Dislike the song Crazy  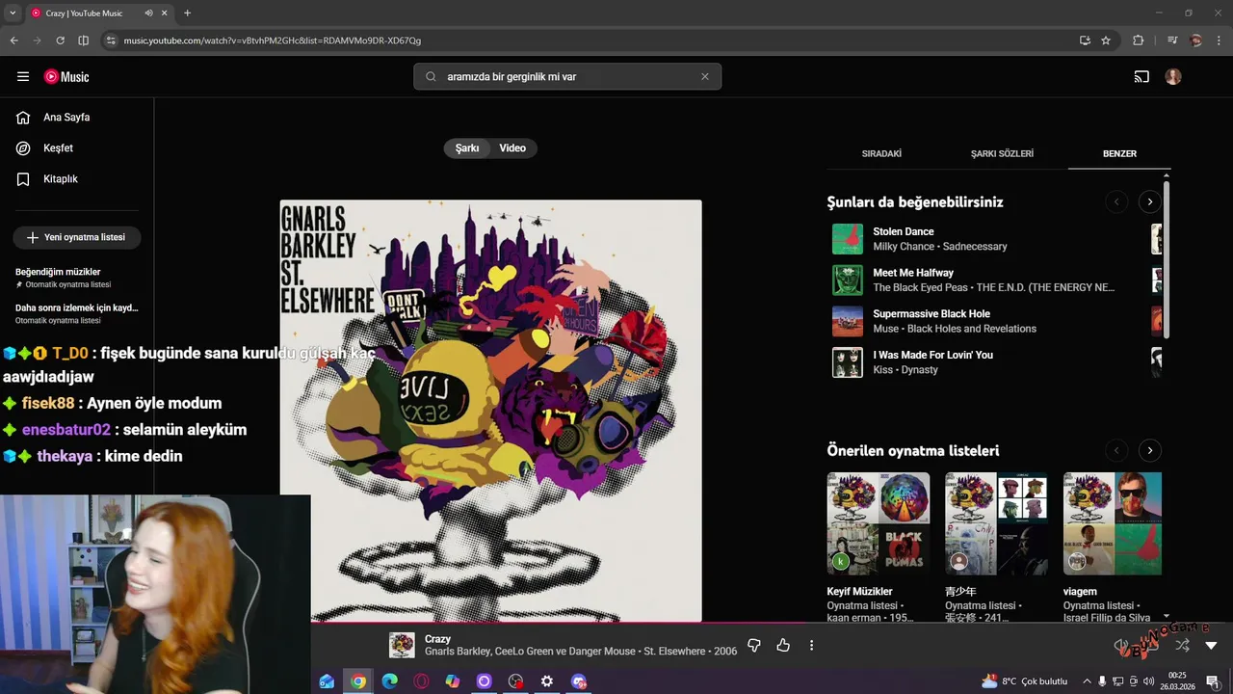pyautogui.click(x=754, y=645)
